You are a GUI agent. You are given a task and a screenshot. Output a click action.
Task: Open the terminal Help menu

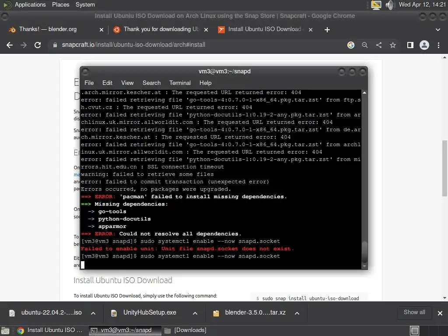(x=205, y=83)
